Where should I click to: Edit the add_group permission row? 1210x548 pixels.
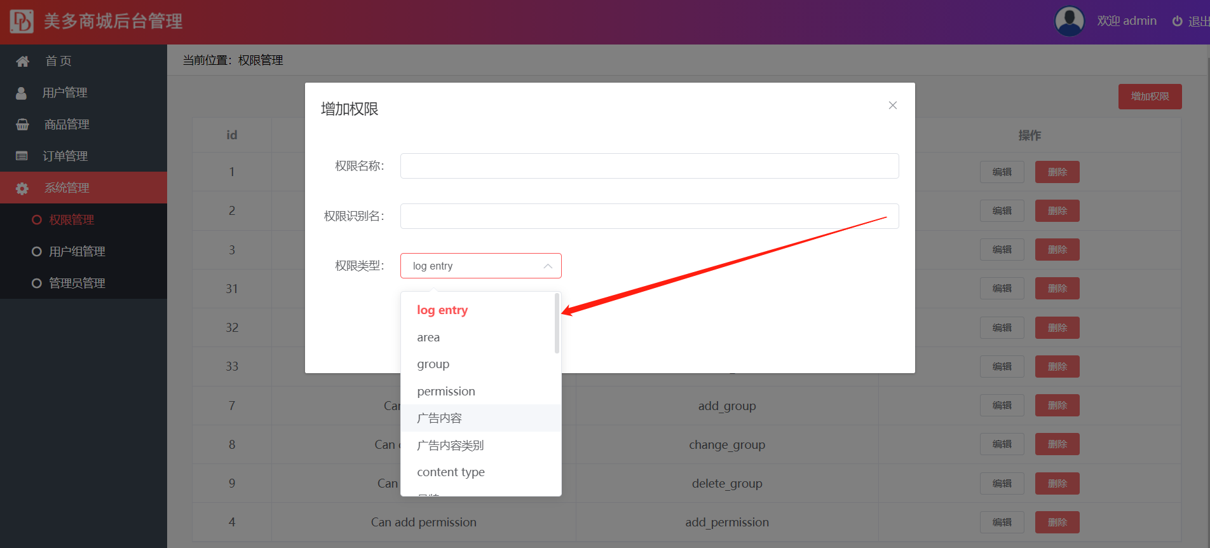[x=1002, y=406]
